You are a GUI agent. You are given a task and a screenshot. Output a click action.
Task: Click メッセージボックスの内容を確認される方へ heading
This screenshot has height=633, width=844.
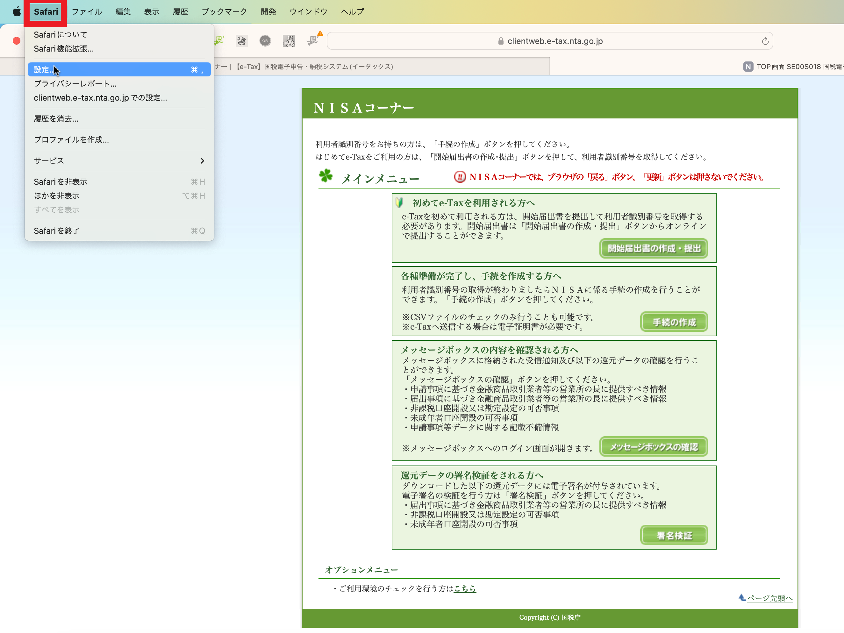(490, 350)
